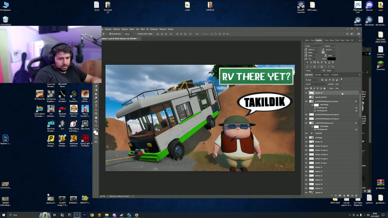The height and width of the screenshot is (218, 388).
Task: Lock transparent pixels in layers panel
Action: click(x=311, y=88)
